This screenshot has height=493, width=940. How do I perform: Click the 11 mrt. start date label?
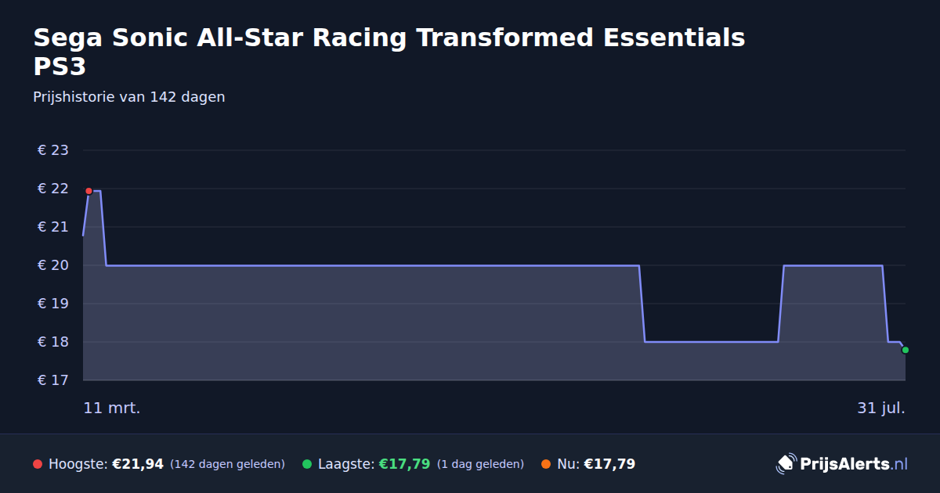[x=112, y=408]
